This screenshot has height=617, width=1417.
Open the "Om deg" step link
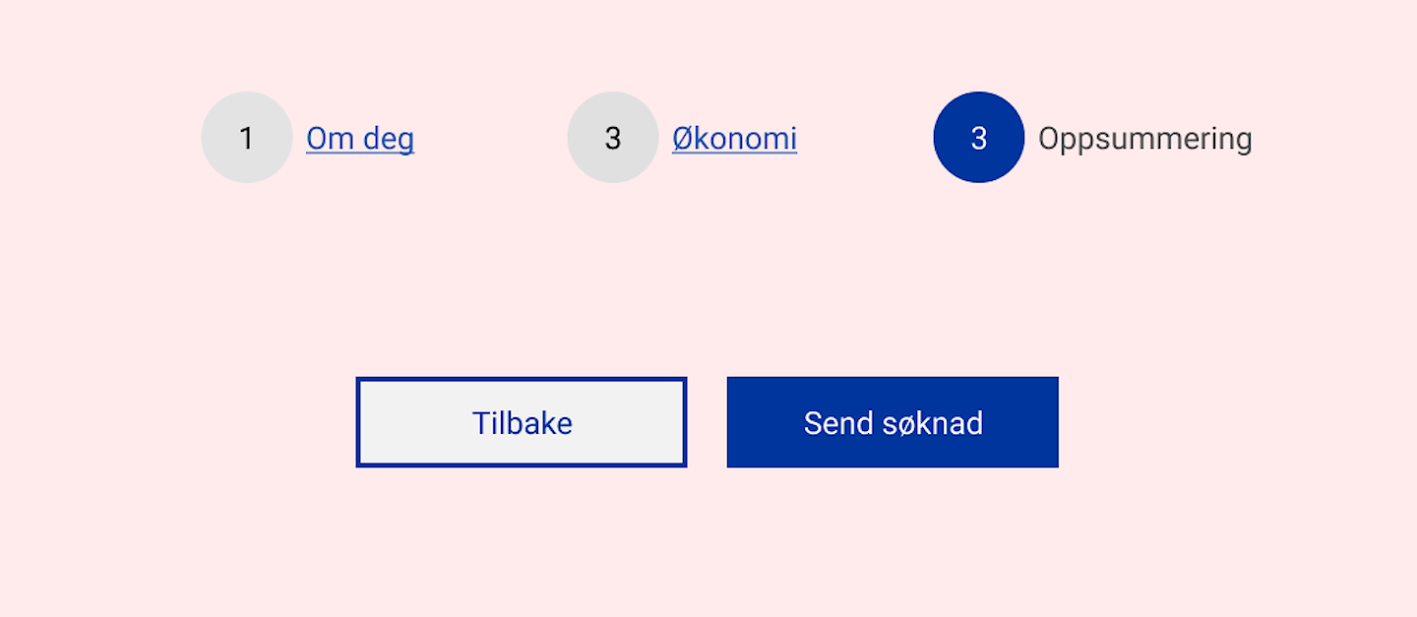pos(360,139)
